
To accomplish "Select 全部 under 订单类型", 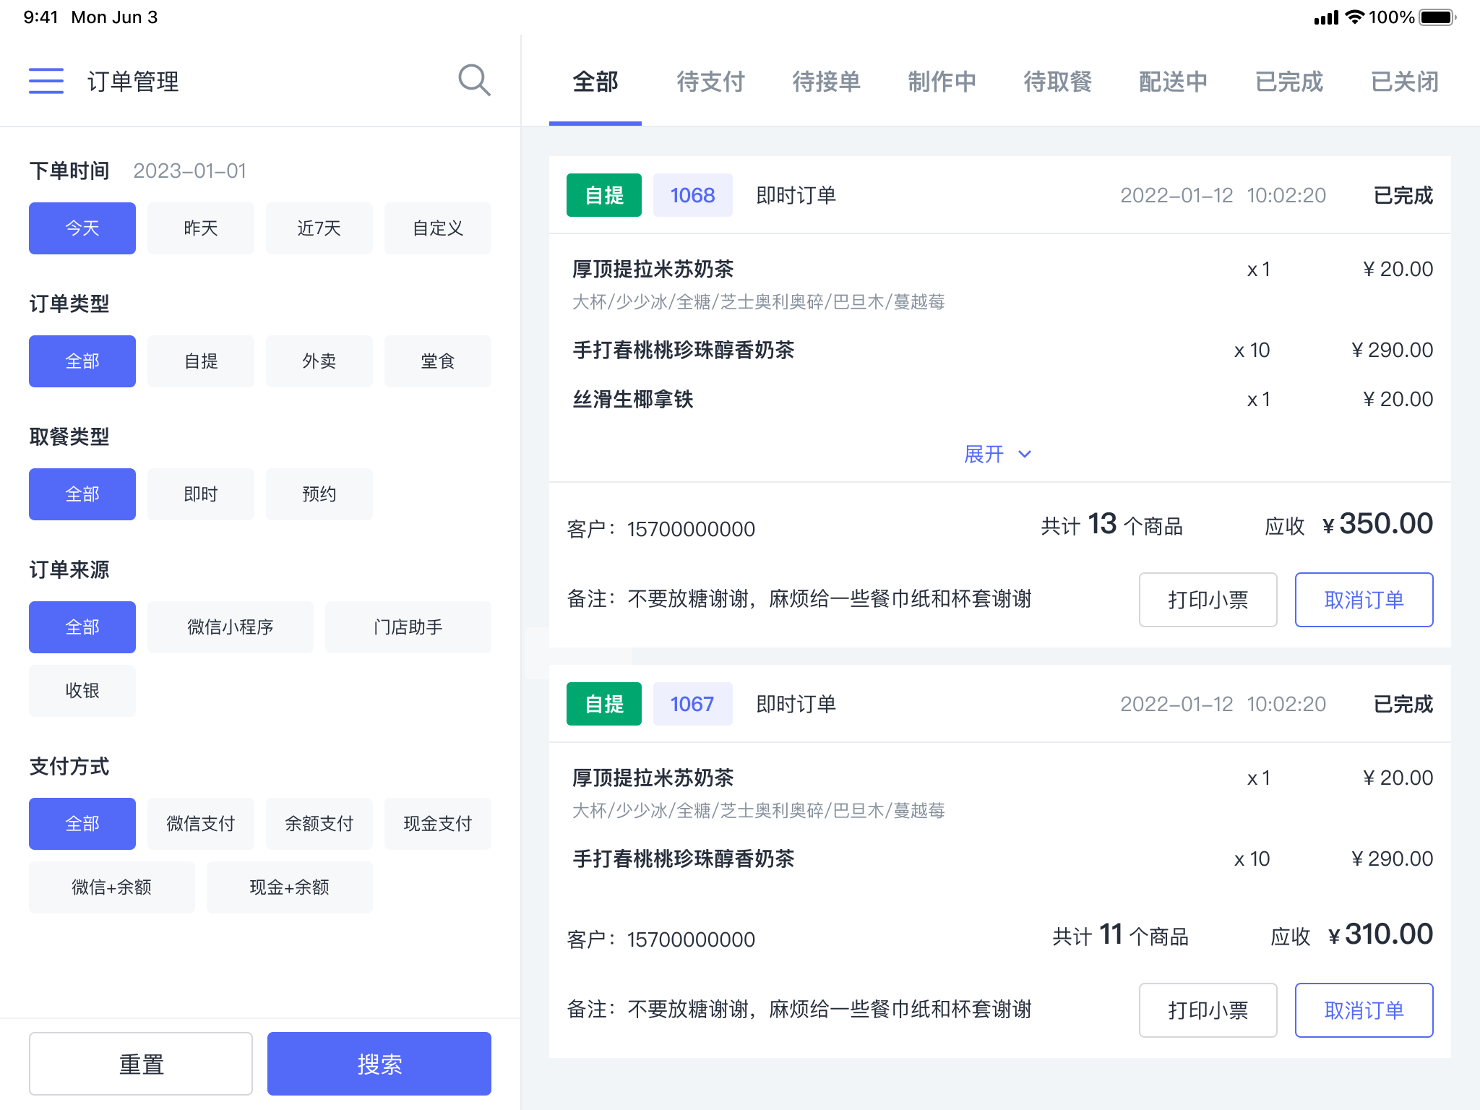I will tap(82, 361).
